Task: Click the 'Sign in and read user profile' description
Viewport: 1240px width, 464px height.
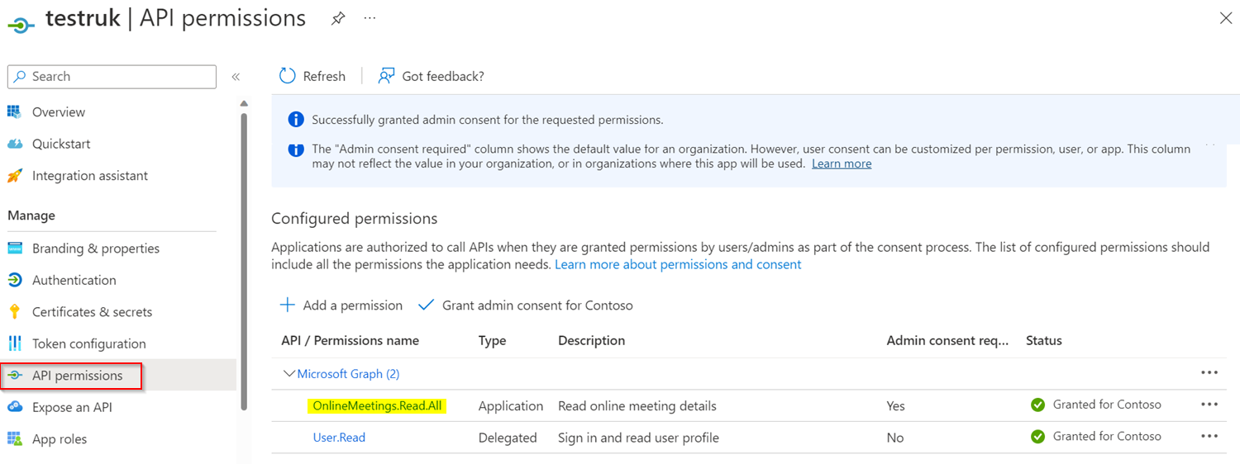Action: (638, 438)
